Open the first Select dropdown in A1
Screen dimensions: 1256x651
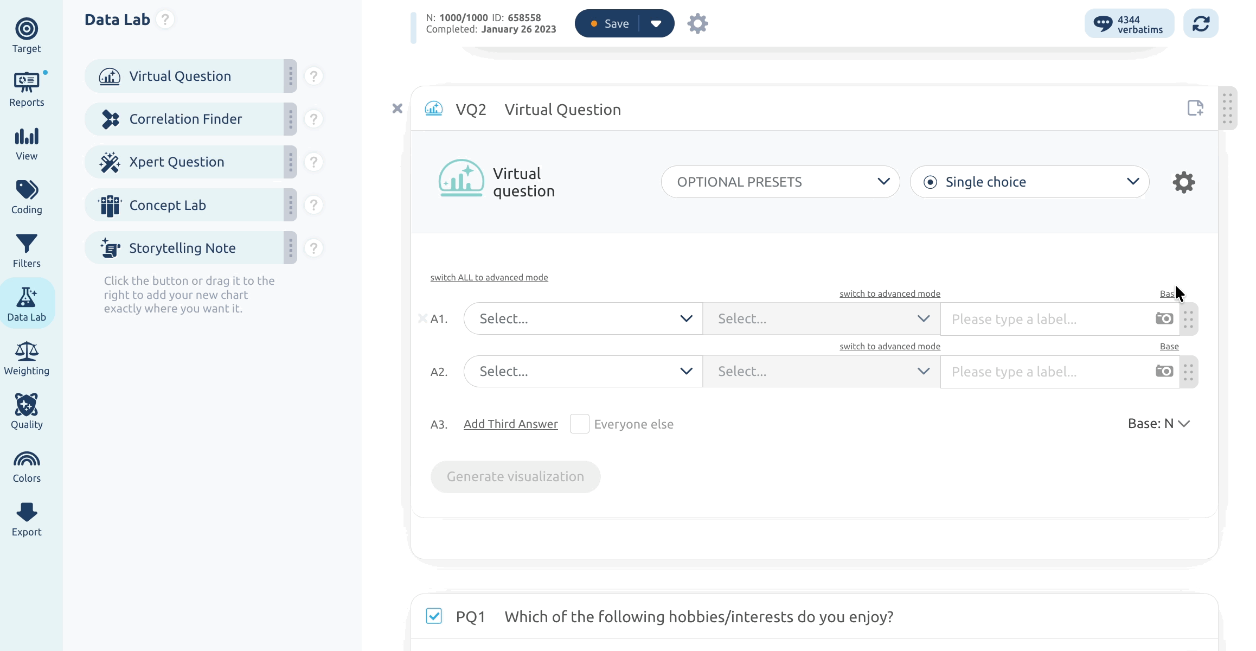[x=583, y=318]
